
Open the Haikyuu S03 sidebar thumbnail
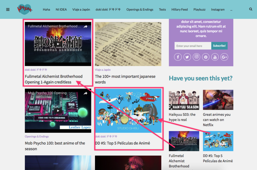(x=184, y=100)
